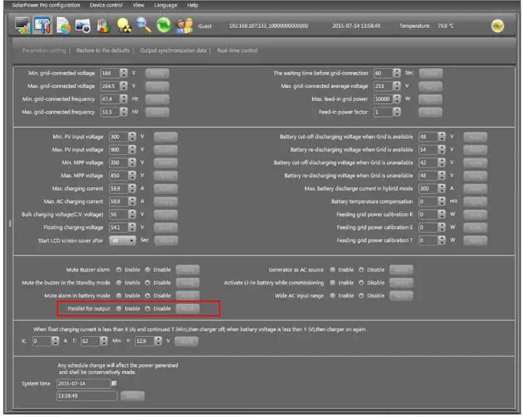Viewport: 523px width, 417px height.
Task: Disable the Mute Buzzer alarm option
Action: [147, 270]
